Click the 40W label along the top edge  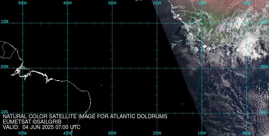coord(68,3)
